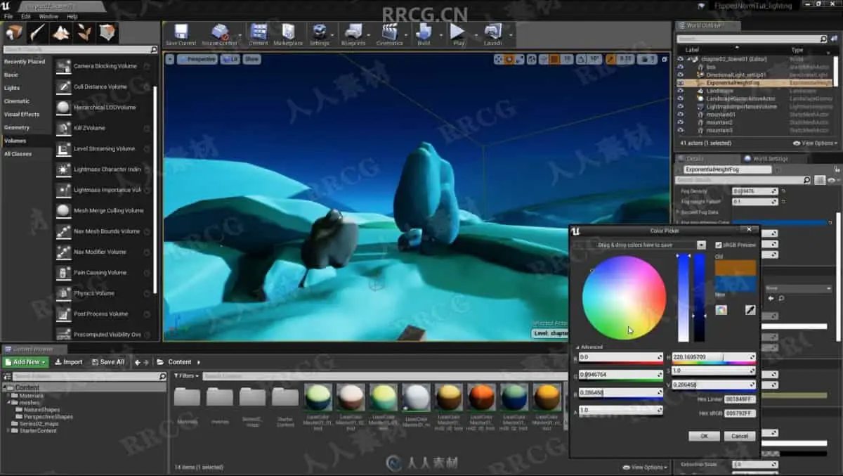Pick the eyedropper tool in Color Picker
Viewport: 843px width, 476px height.
750,309
